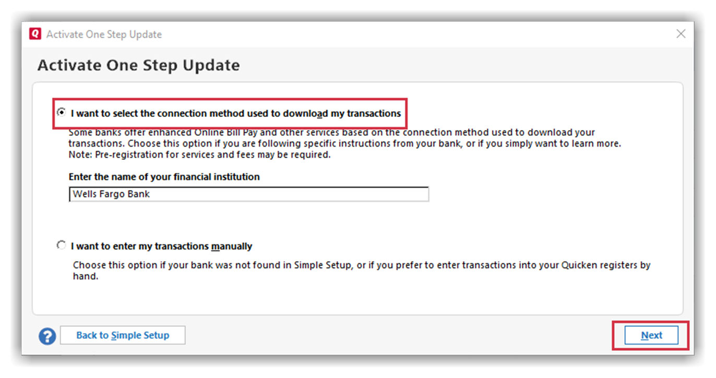This screenshot has width=716, height=378.
Task: Click the Quicken logo in title bar
Action: click(35, 34)
